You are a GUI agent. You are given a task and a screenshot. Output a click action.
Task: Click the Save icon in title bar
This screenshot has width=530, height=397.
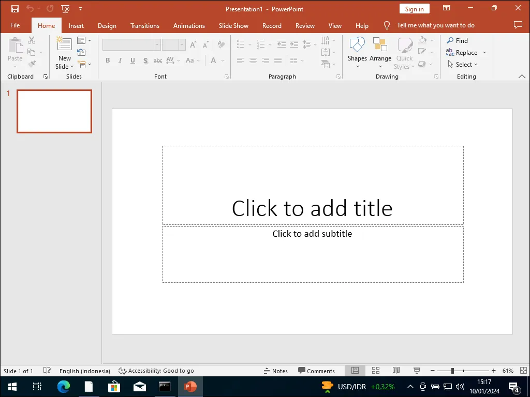[x=15, y=9]
